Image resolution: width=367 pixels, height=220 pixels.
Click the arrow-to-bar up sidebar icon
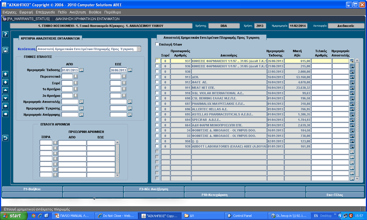click(x=5, y=74)
